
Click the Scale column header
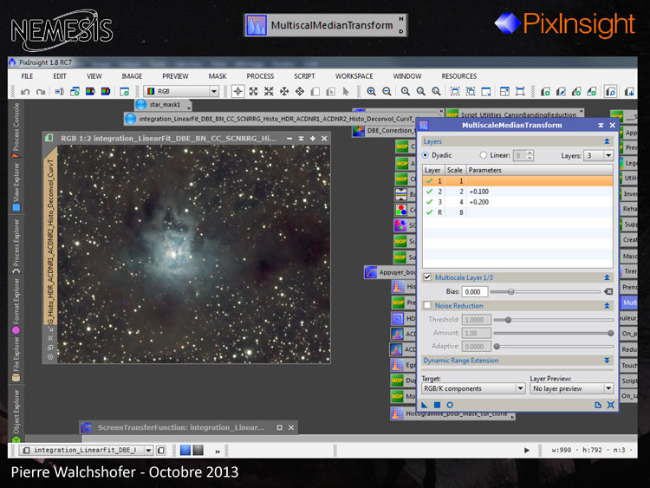455,170
